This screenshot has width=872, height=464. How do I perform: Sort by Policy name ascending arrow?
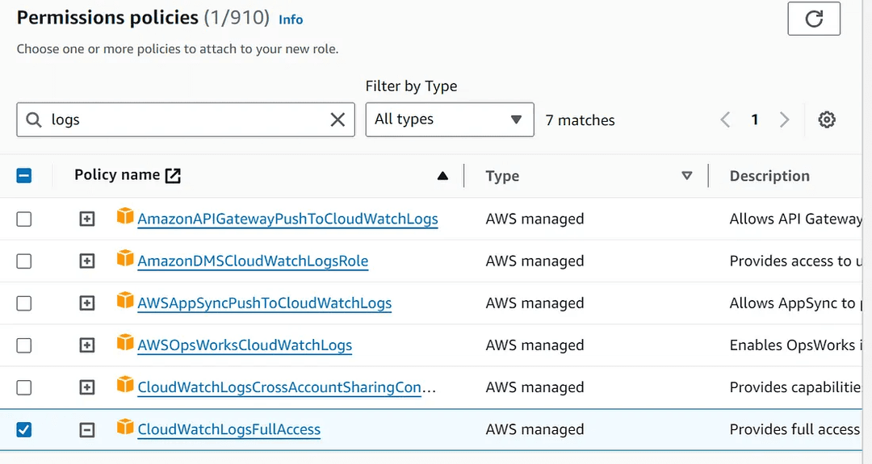pyautogui.click(x=442, y=176)
